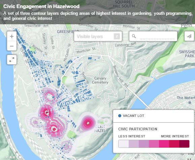This screenshot has height=160, width=195.
Task: Click the Squirrel Hill South label
Action: click(124, 4)
